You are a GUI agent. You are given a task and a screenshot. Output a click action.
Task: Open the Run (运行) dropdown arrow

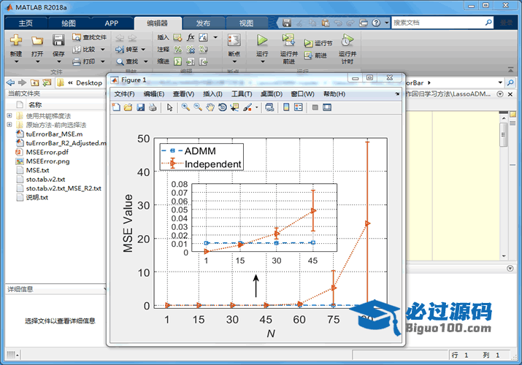click(x=262, y=61)
